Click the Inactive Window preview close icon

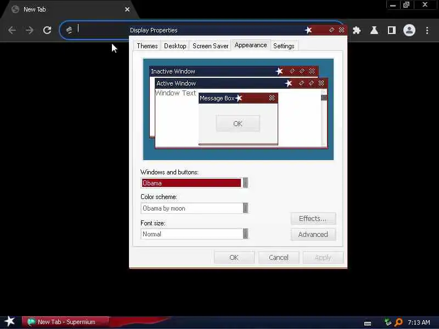click(x=312, y=71)
